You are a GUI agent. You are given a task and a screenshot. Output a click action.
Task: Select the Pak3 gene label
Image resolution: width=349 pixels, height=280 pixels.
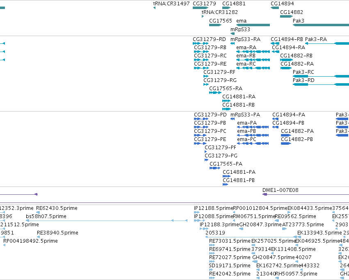click(299, 20)
